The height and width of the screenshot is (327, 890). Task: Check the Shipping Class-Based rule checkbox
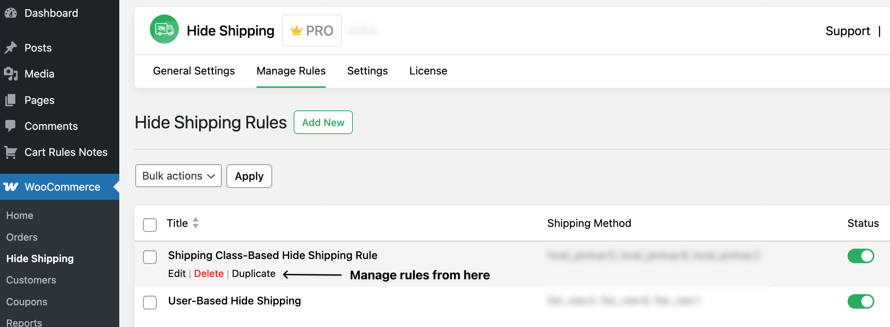tap(149, 257)
